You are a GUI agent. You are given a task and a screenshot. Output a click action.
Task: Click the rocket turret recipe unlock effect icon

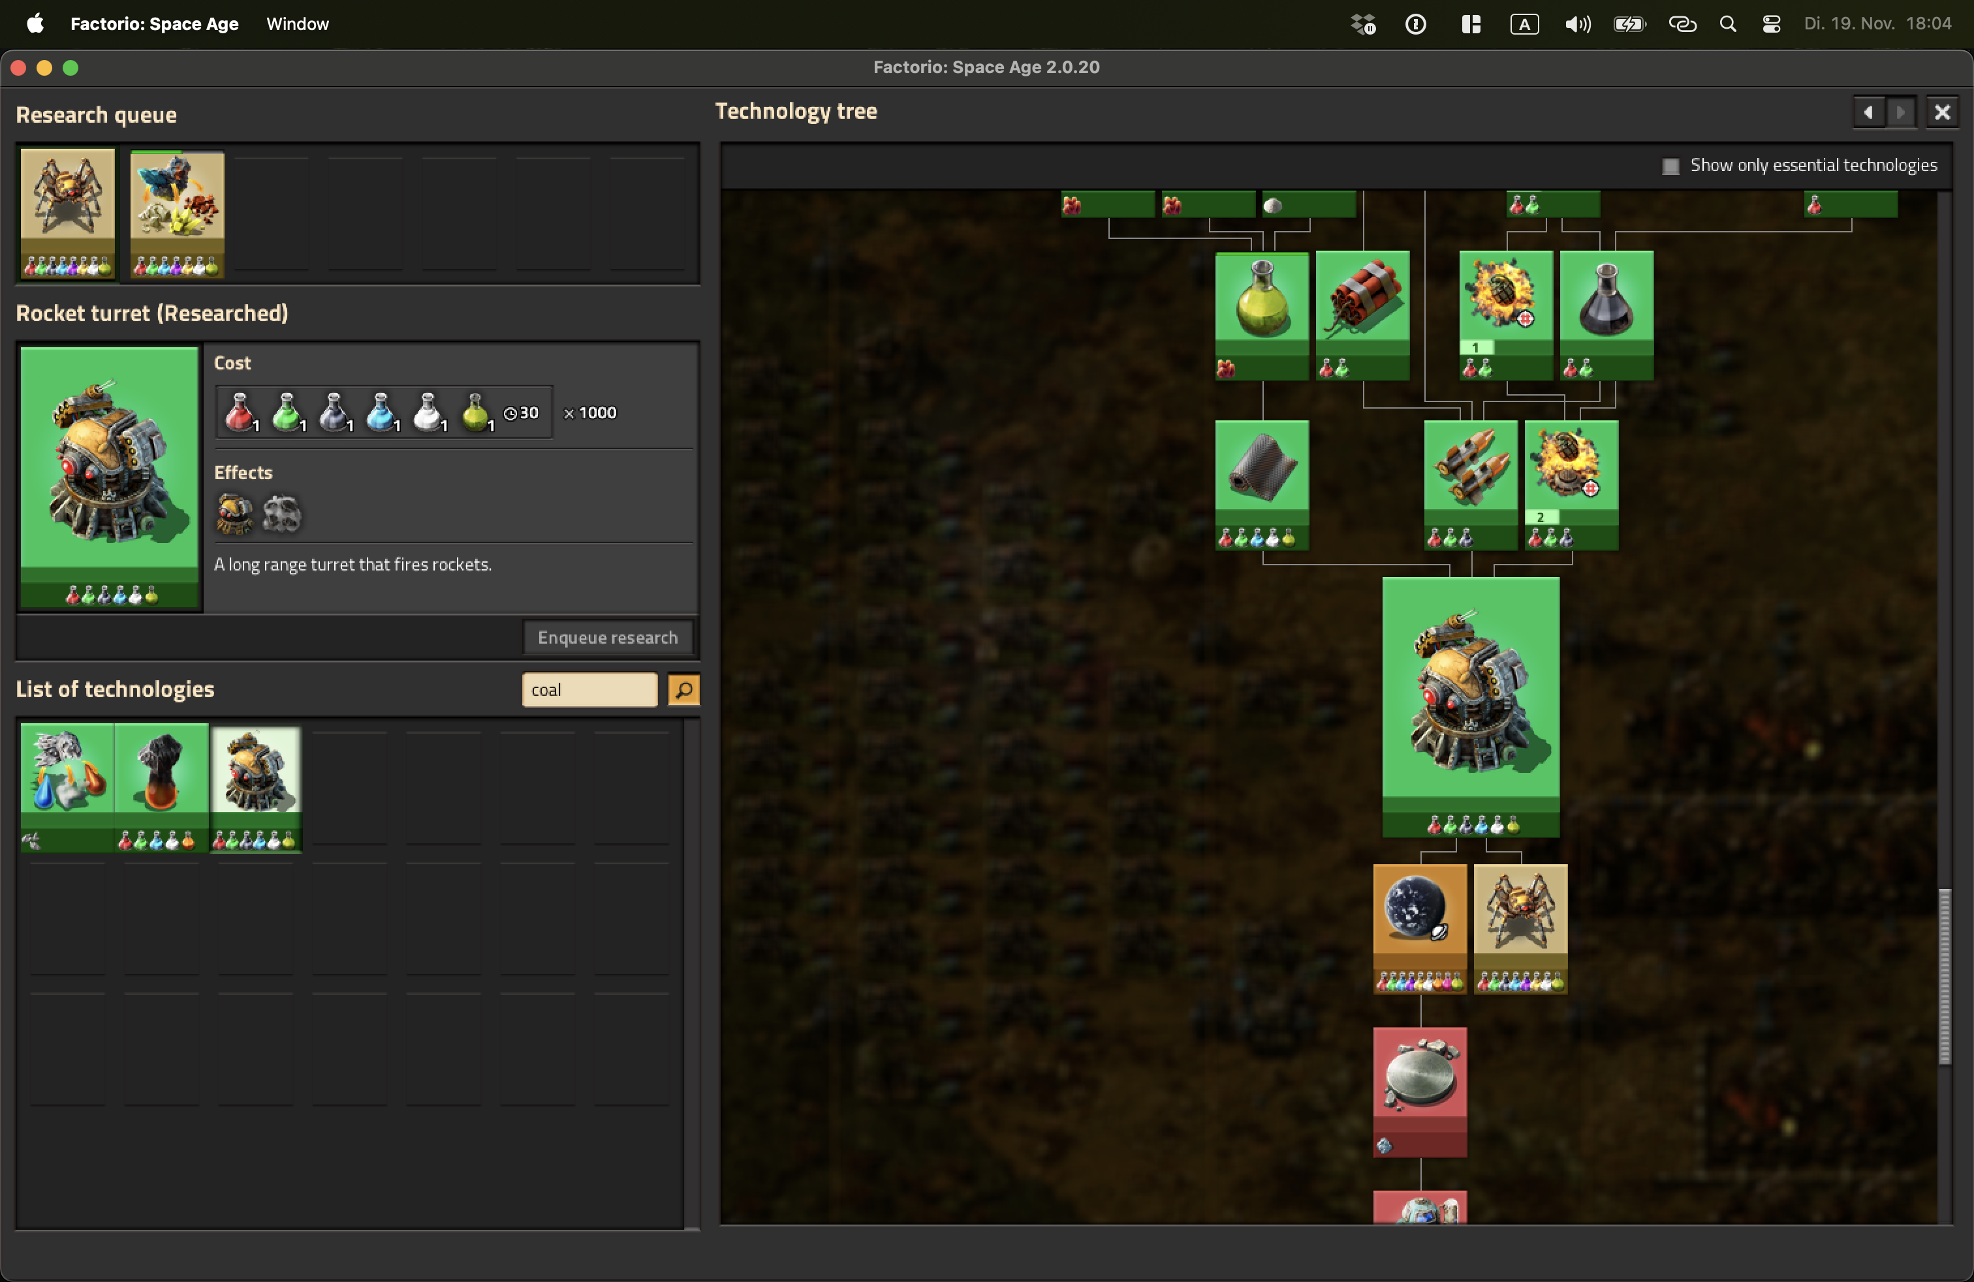click(x=235, y=513)
